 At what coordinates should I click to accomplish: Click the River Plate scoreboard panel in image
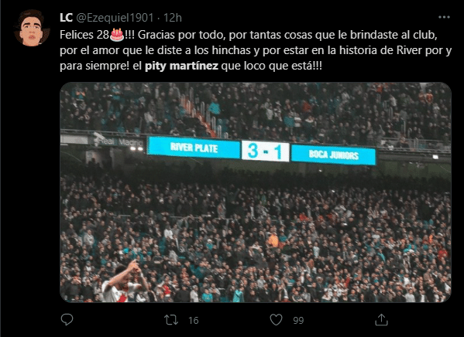[194, 147]
